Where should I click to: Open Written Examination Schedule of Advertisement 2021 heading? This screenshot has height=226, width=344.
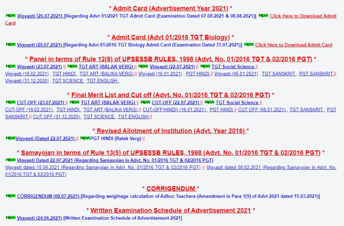[170, 210]
